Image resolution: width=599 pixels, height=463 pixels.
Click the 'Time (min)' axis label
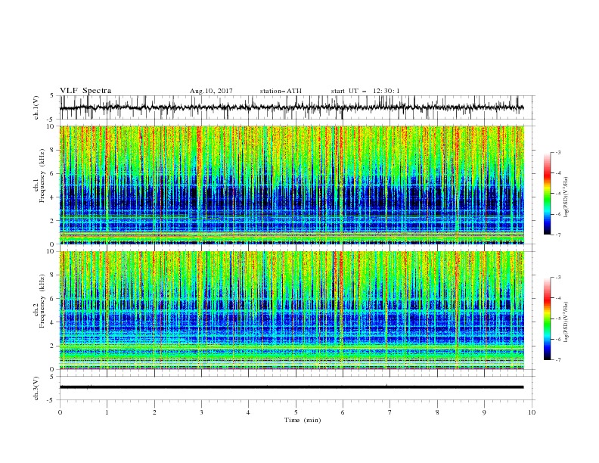click(303, 420)
